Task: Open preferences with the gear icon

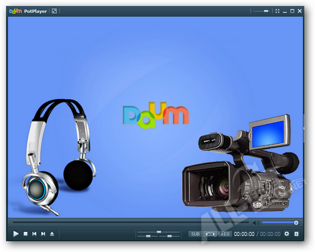Action: [x=287, y=234]
